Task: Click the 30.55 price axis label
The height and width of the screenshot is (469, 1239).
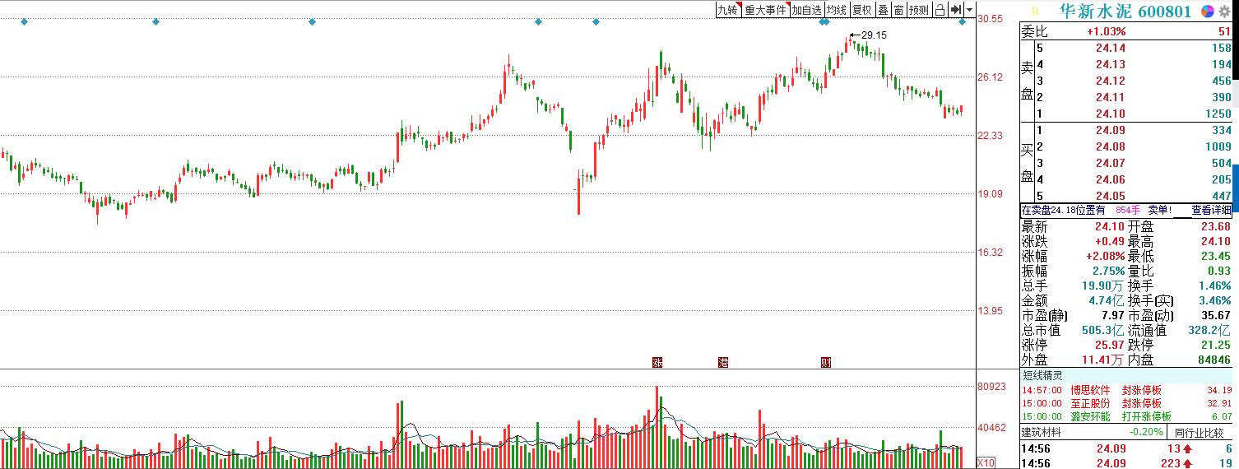Action: (x=991, y=18)
